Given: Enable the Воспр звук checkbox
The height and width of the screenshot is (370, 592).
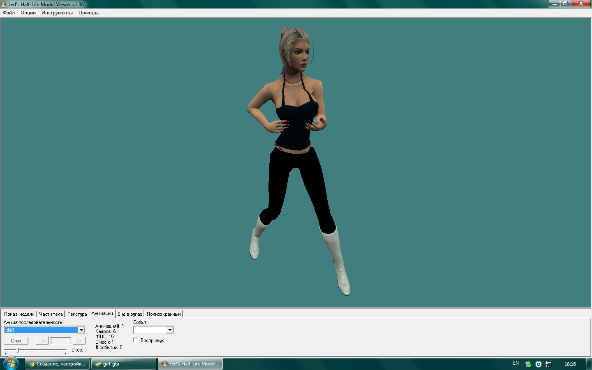Looking at the screenshot, I should click(136, 340).
